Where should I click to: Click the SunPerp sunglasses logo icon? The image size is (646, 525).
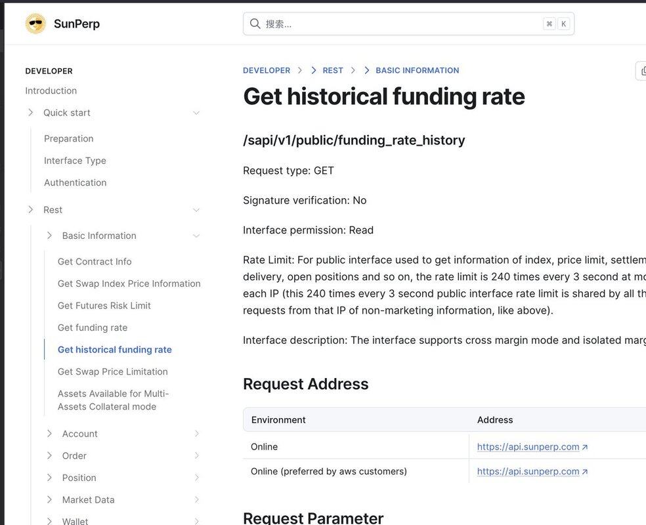click(35, 24)
